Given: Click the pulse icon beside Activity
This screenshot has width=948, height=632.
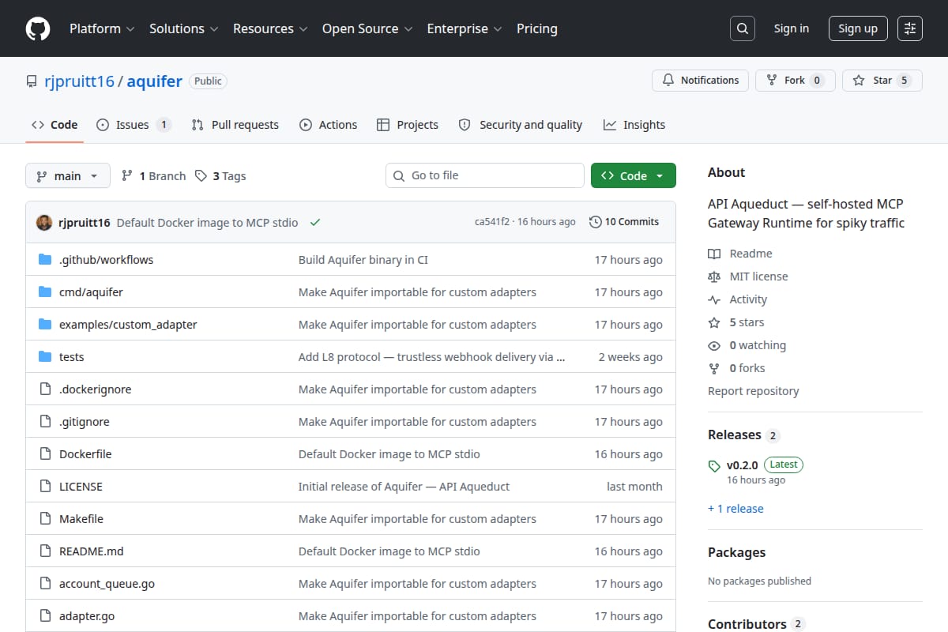Looking at the screenshot, I should pyautogui.click(x=714, y=299).
